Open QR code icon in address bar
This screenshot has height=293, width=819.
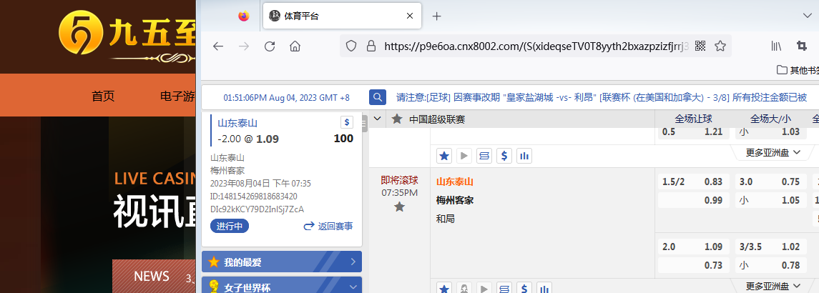pos(700,46)
